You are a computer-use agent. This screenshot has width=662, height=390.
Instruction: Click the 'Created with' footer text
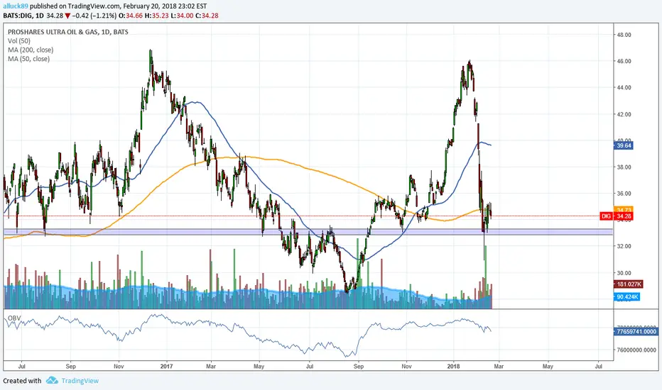coord(23,381)
